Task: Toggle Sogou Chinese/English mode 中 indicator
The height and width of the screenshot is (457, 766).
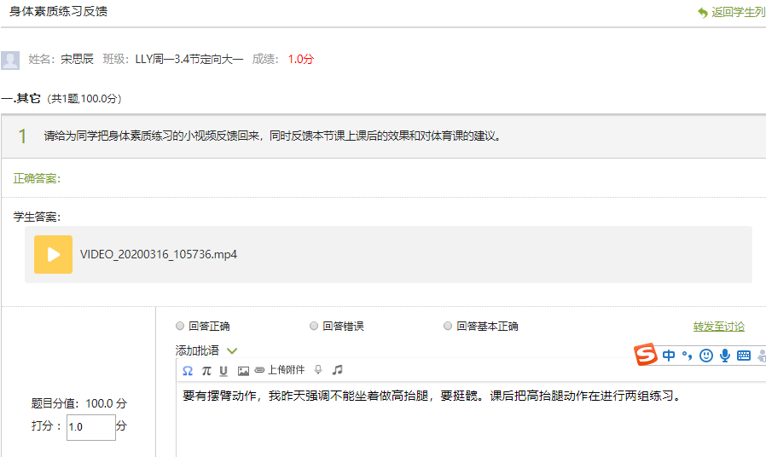Action: click(669, 356)
